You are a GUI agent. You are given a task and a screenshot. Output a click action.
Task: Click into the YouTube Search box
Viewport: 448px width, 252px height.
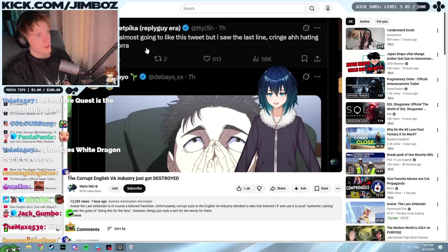pos(242,8)
